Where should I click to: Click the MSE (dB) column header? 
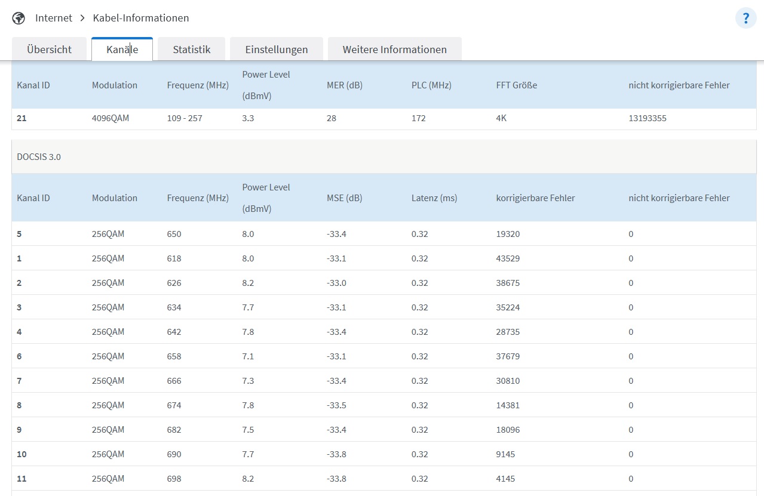coord(345,198)
